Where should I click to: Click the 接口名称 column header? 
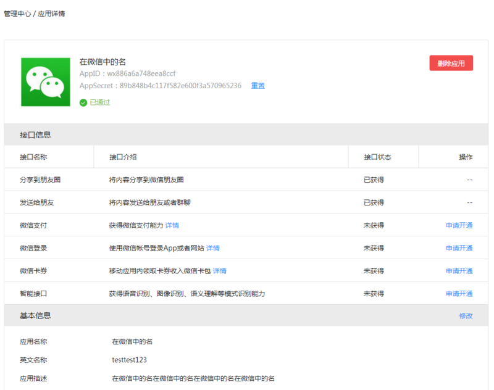pos(33,157)
